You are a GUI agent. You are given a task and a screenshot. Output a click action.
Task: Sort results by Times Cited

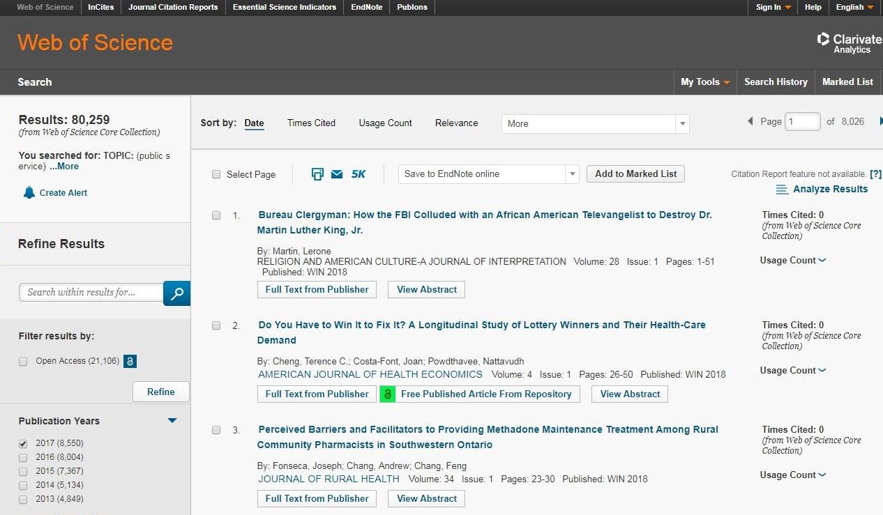pos(311,123)
